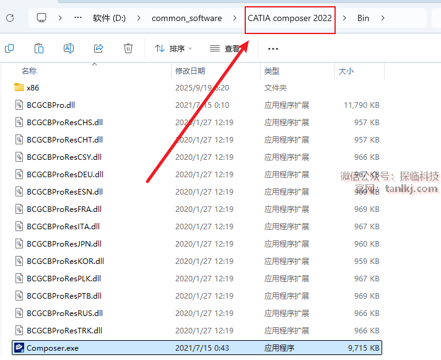Click the Composer.exe application icon
This screenshot has height=360, width=441.
(19, 348)
